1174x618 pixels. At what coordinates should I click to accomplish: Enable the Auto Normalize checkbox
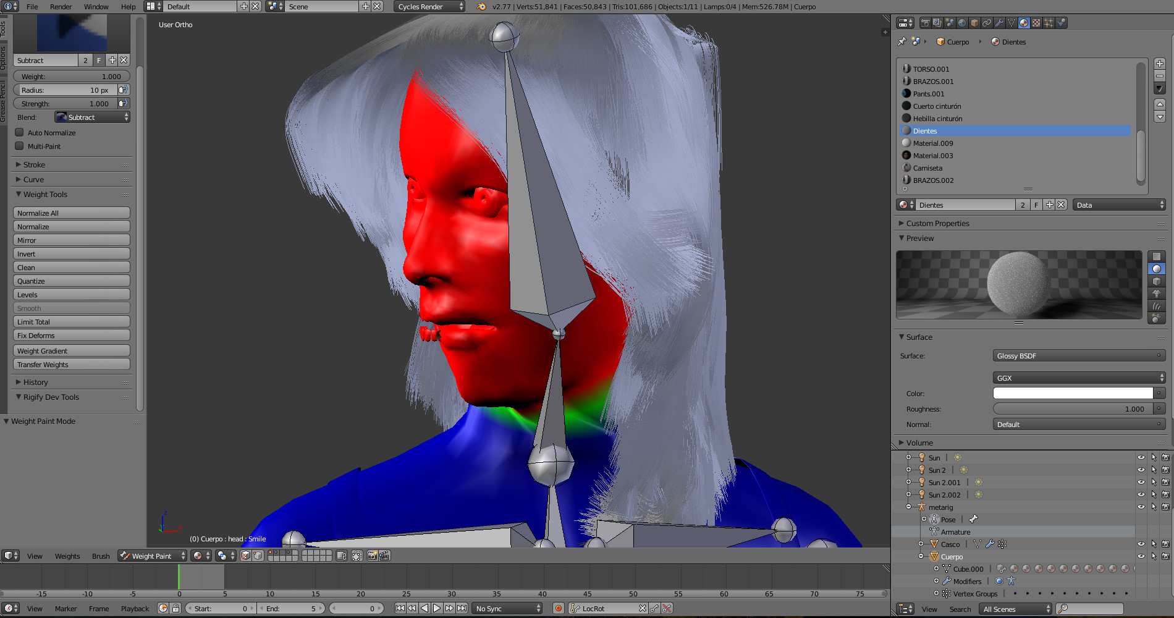(19, 132)
